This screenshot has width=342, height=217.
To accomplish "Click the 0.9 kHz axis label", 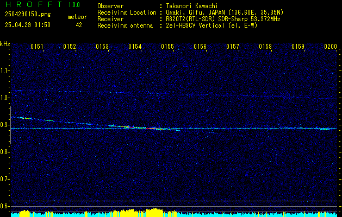I will tap(4, 125).
